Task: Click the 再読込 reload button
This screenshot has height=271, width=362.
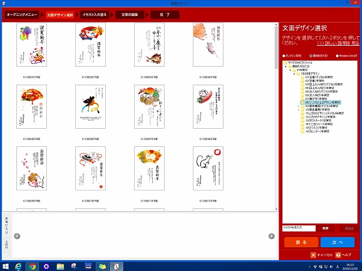Action: click(x=349, y=228)
